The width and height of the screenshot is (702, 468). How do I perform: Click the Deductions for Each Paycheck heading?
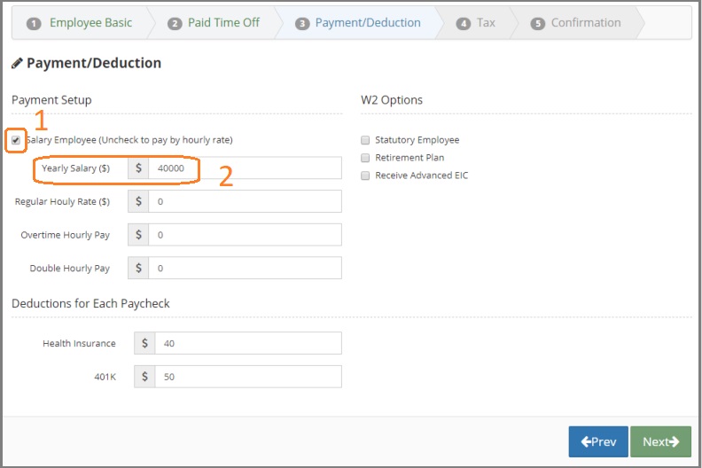tap(90, 304)
